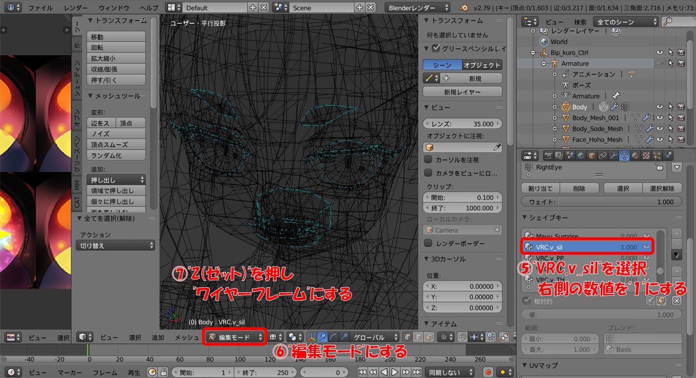The image size is (696, 378).
Task: Open the ファイル menu
Action: (x=41, y=8)
